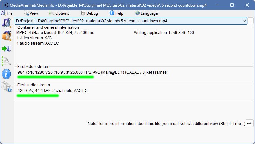Click the '-->' change view button
Viewport: 255px width, 144px height.
coord(249,123)
